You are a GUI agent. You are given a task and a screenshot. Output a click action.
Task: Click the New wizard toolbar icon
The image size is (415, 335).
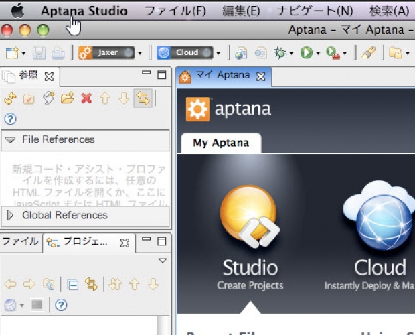click(12, 53)
